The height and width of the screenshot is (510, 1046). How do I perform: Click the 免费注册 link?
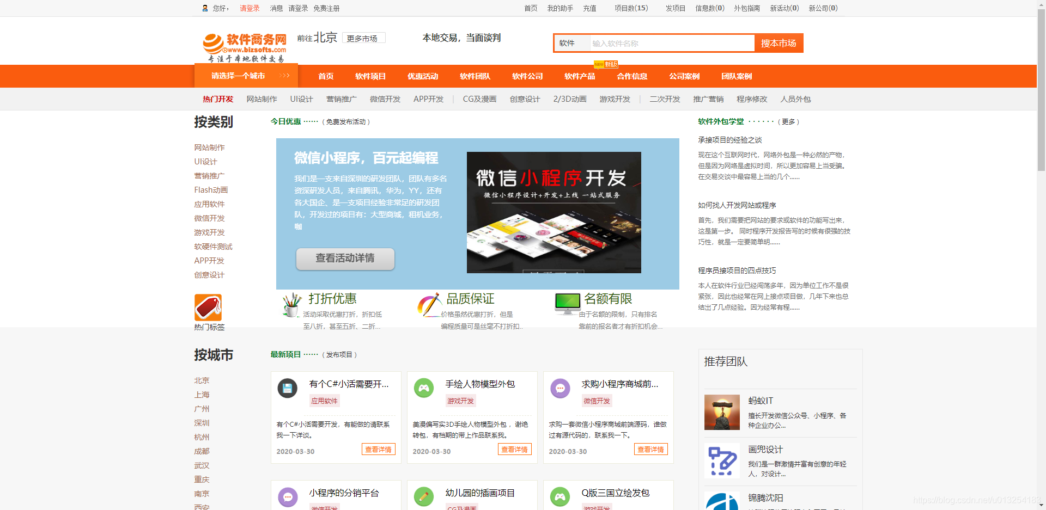(326, 8)
